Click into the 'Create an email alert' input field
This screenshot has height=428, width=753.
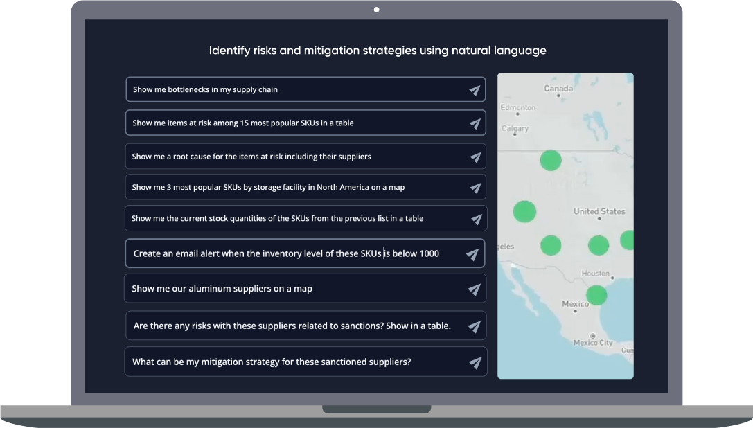305,253
